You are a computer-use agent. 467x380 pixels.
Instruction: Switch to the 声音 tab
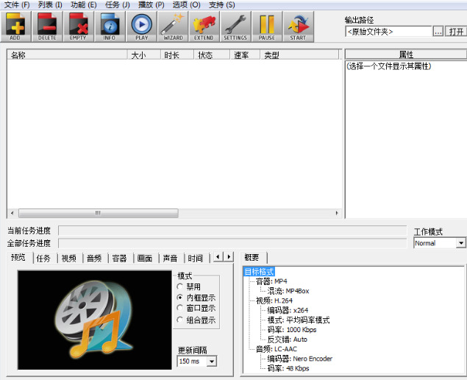click(170, 258)
